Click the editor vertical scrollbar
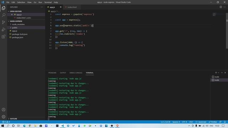228x128 pixels. 227,31
